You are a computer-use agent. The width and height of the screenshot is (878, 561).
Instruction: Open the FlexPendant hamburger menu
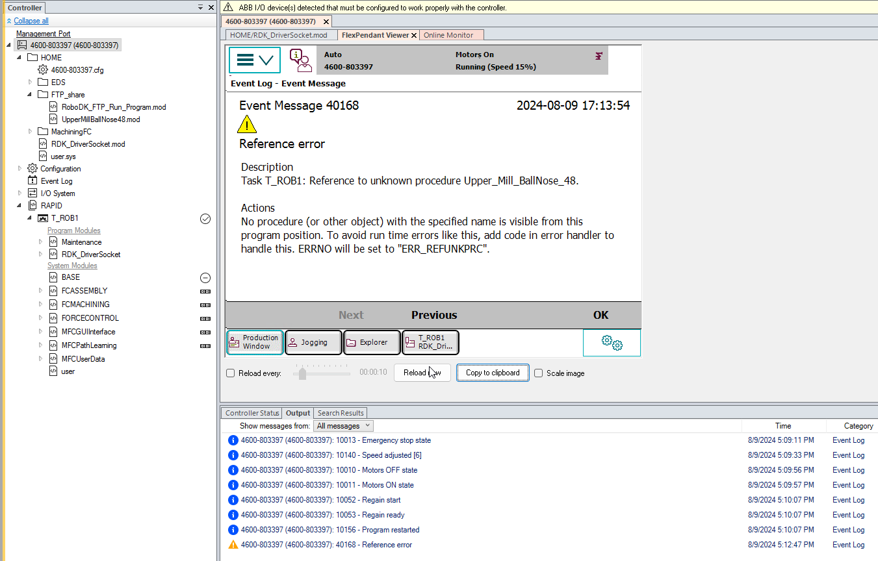[x=254, y=60]
